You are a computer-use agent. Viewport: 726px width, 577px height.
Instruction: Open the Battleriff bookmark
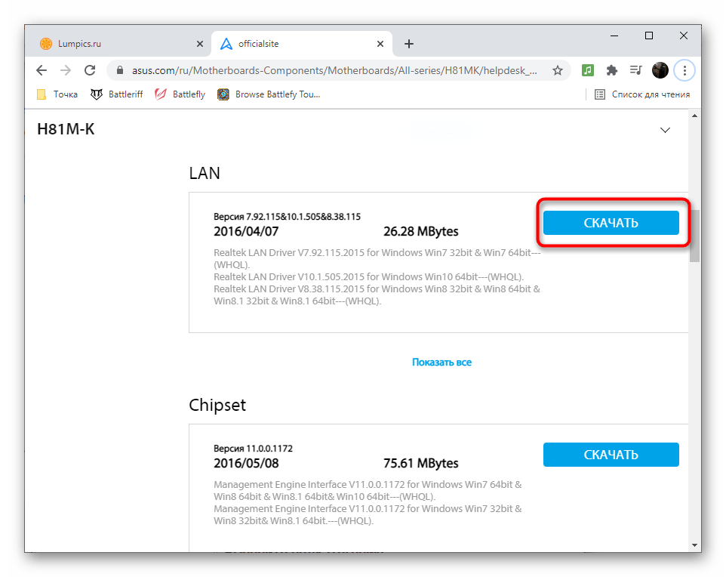tap(117, 94)
